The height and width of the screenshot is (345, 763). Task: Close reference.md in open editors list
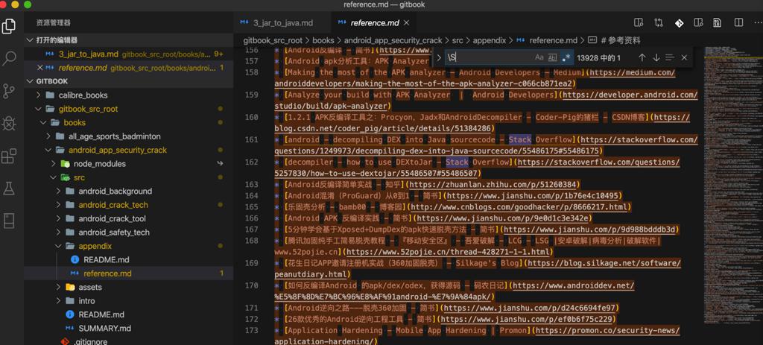coord(40,68)
